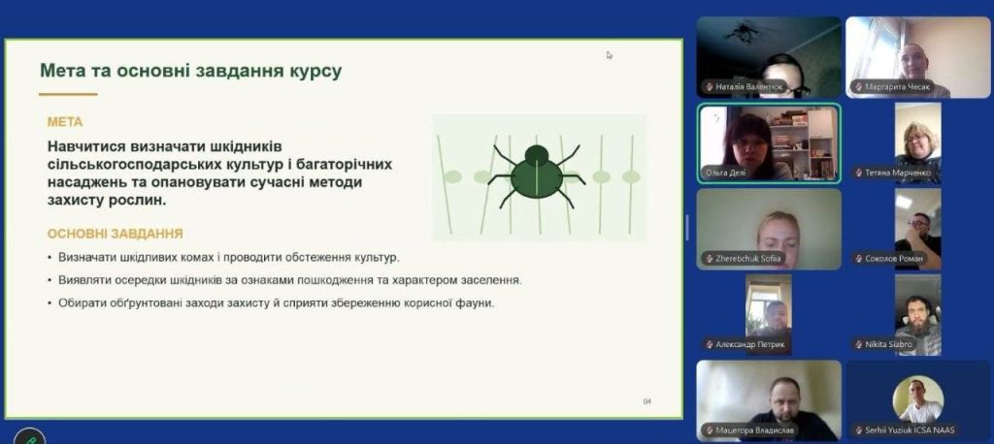
Task: Click the name label 'Nikita Siabro'
Action: point(888,344)
